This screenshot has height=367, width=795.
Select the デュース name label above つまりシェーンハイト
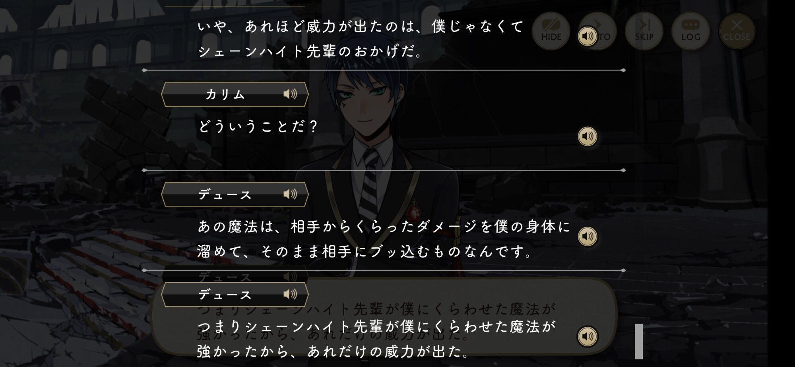pos(225,295)
